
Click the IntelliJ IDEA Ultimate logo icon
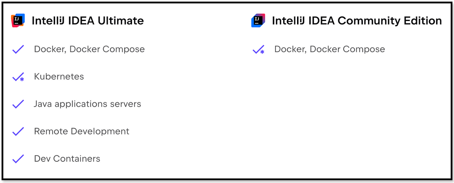(18, 21)
